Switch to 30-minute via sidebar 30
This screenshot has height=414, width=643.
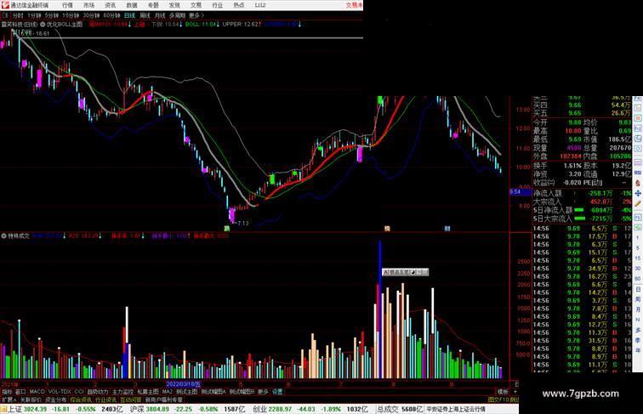pyautogui.click(x=638, y=269)
